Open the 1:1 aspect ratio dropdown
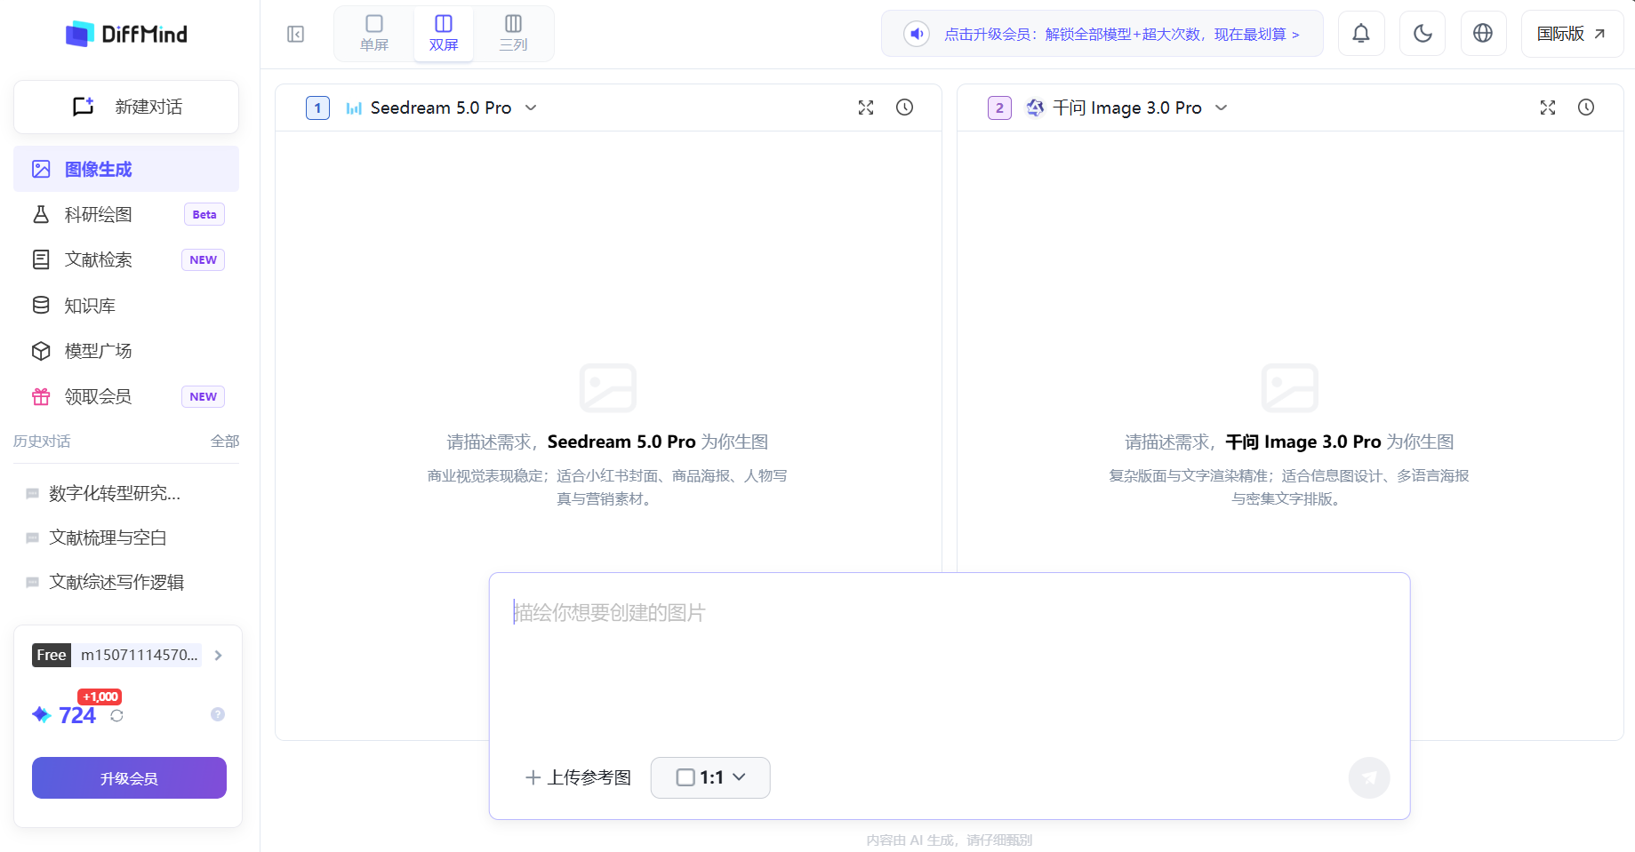This screenshot has width=1635, height=852. [x=710, y=777]
